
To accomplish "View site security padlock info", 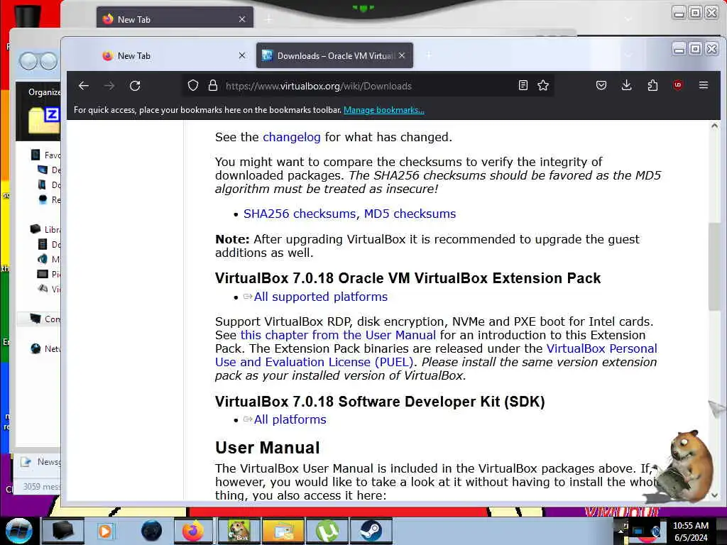I will [x=213, y=86].
